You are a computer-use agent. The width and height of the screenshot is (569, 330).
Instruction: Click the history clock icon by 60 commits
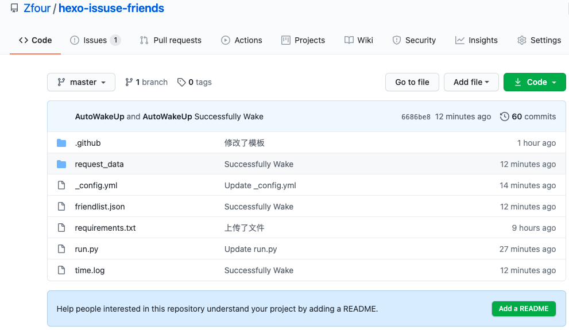pyautogui.click(x=505, y=117)
